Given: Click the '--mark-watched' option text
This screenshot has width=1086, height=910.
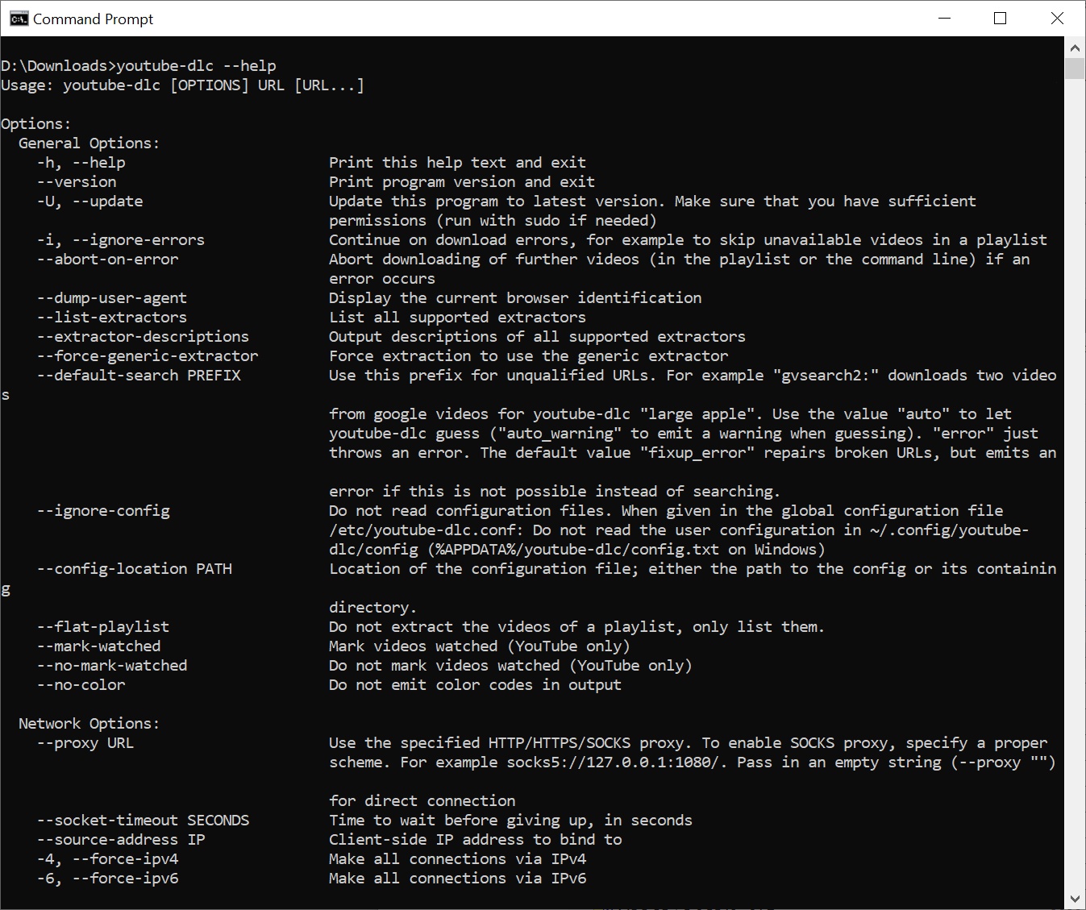Looking at the screenshot, I should pos(98,646).
